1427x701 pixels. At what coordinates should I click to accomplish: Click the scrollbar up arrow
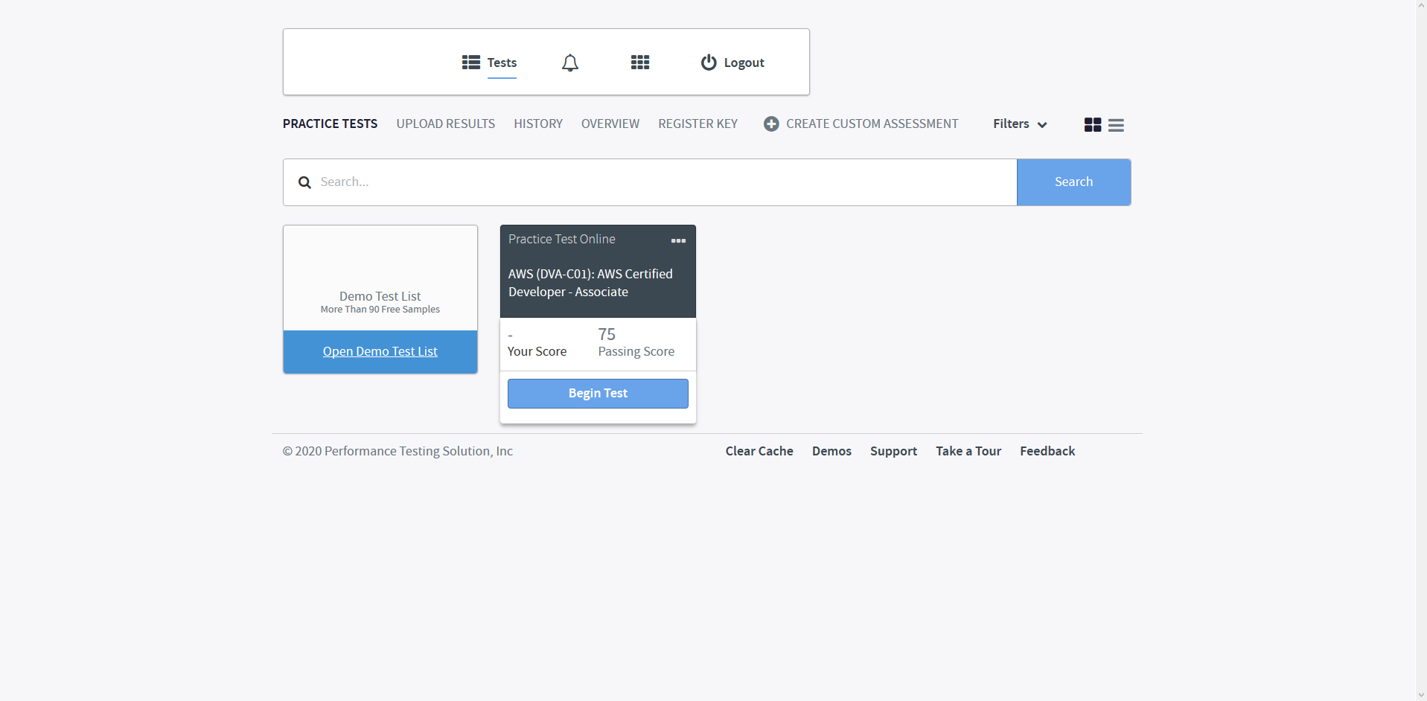pos(1422,6)
